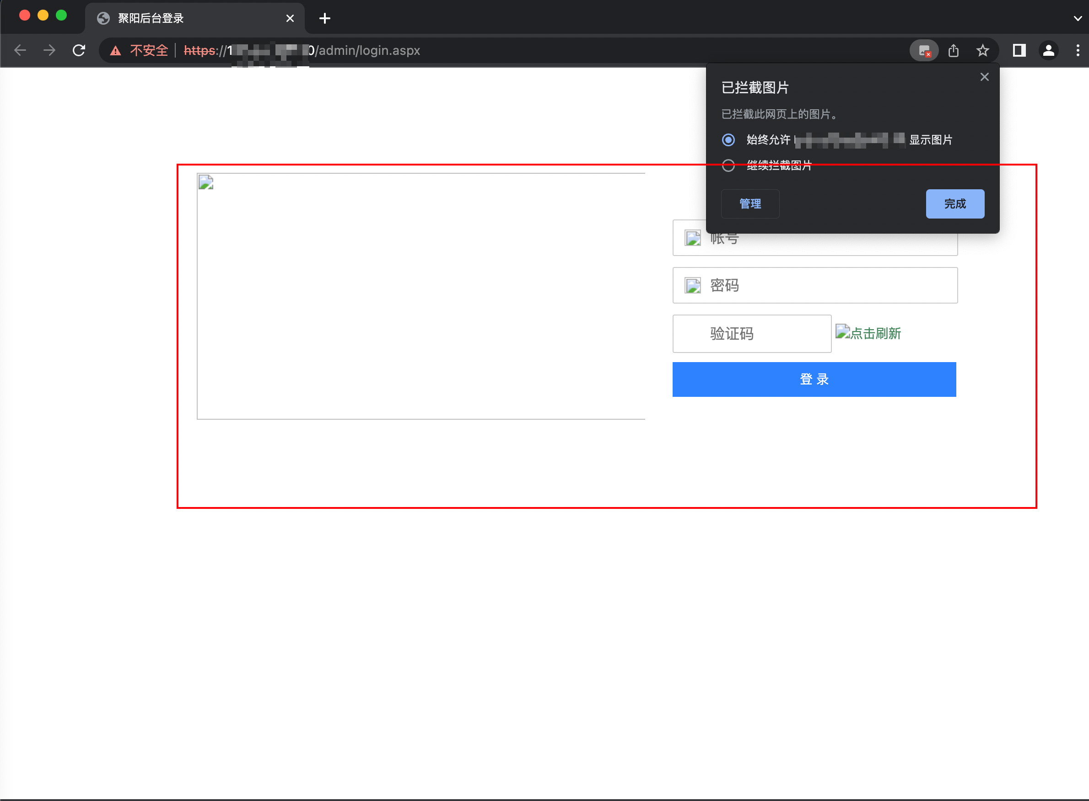Image resolution: width=1089 pixels, height=801 pixels.
Task: Open a new browser tab with the plus button
Action: point(324,18)
